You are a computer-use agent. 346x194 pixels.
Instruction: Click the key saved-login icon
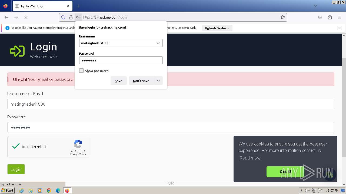[x=78, y=17]
